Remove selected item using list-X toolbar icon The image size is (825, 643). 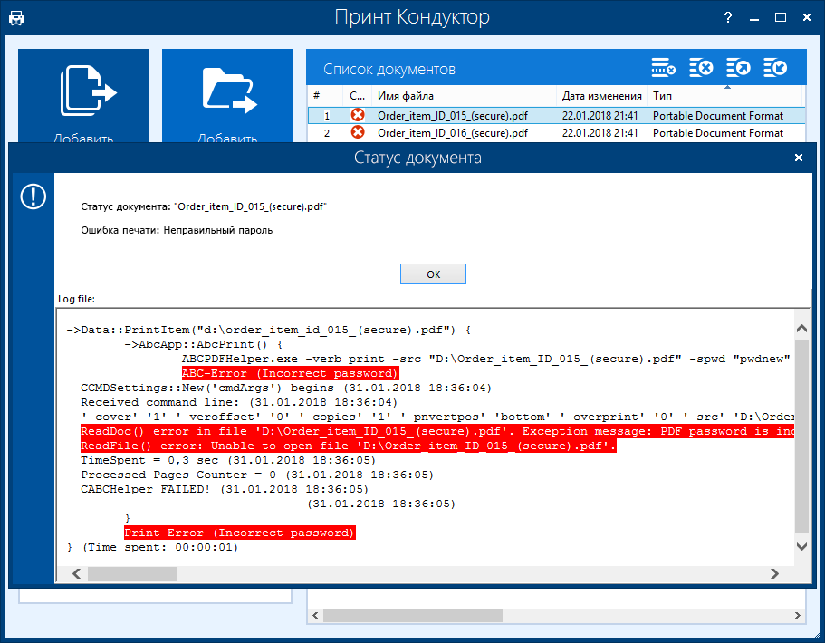click(701, 68)
